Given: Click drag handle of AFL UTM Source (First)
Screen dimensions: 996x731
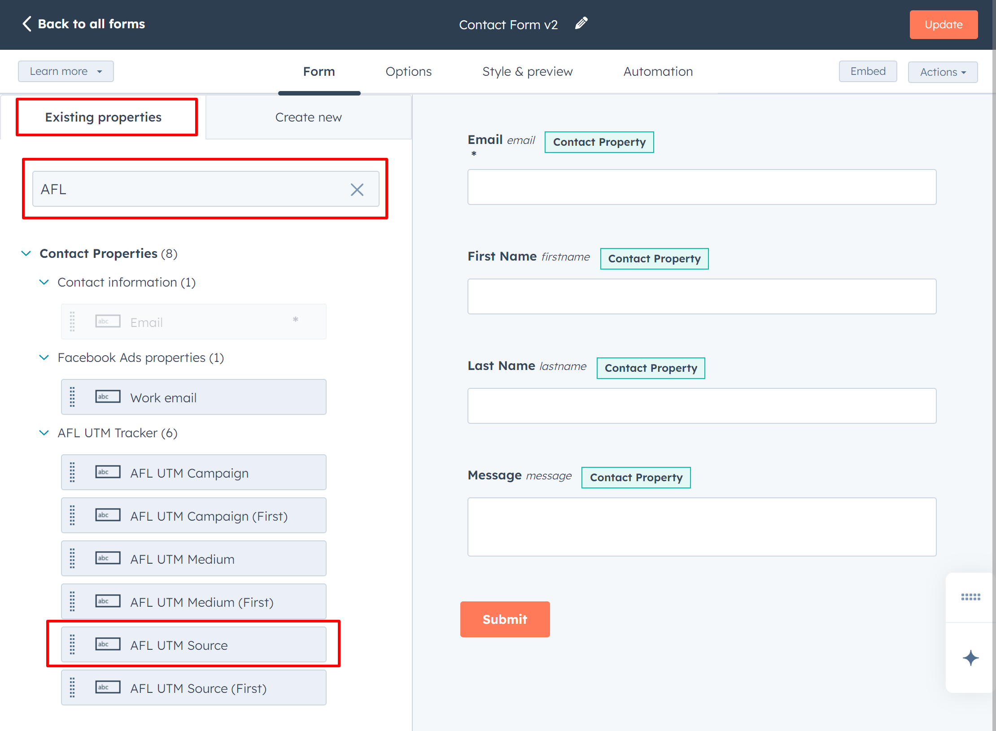Looking at the screenshot, I should pyautogui.click(x=72, y=687).
